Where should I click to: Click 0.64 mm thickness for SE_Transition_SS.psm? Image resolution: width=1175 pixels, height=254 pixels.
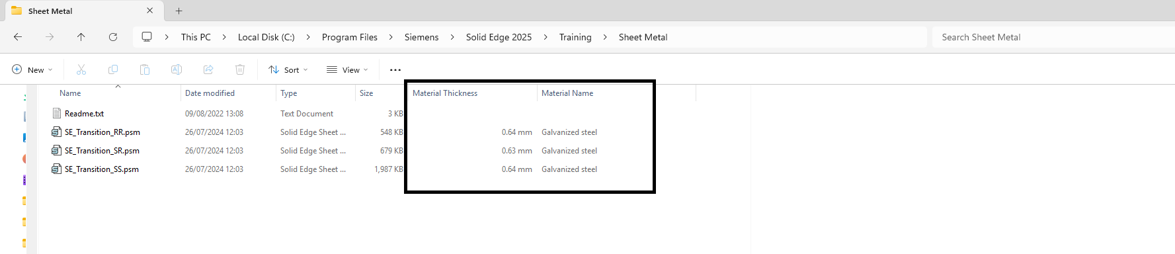(x=517, y=169)
